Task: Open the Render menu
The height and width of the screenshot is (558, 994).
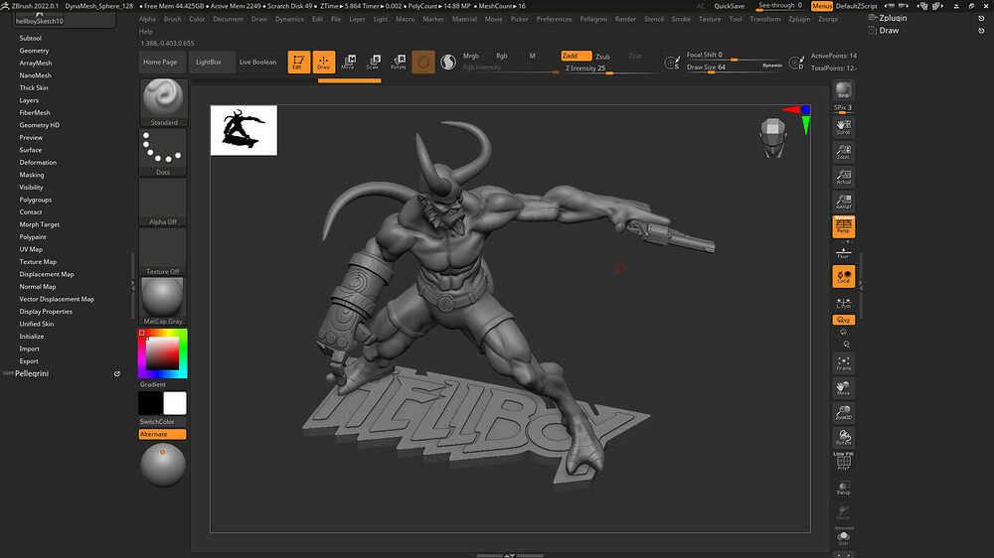Action: (625, 19)
